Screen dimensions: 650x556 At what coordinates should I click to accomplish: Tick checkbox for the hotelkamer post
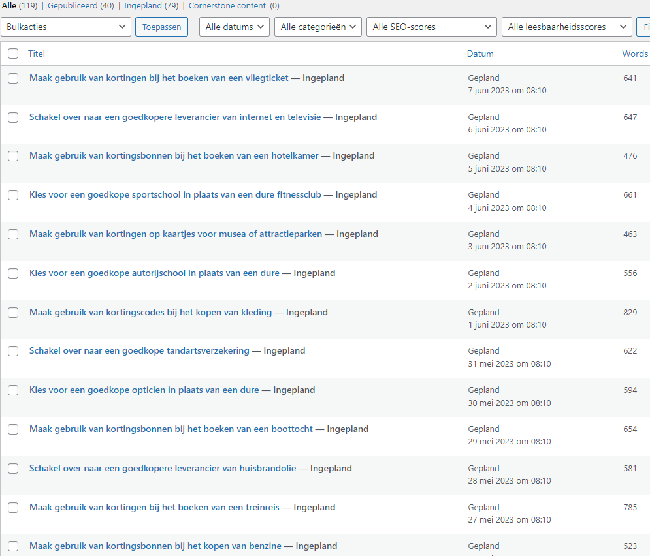(13, 156)
